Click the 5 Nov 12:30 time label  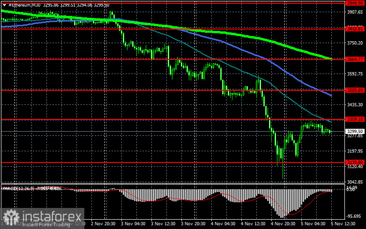(x=343, y=224)
